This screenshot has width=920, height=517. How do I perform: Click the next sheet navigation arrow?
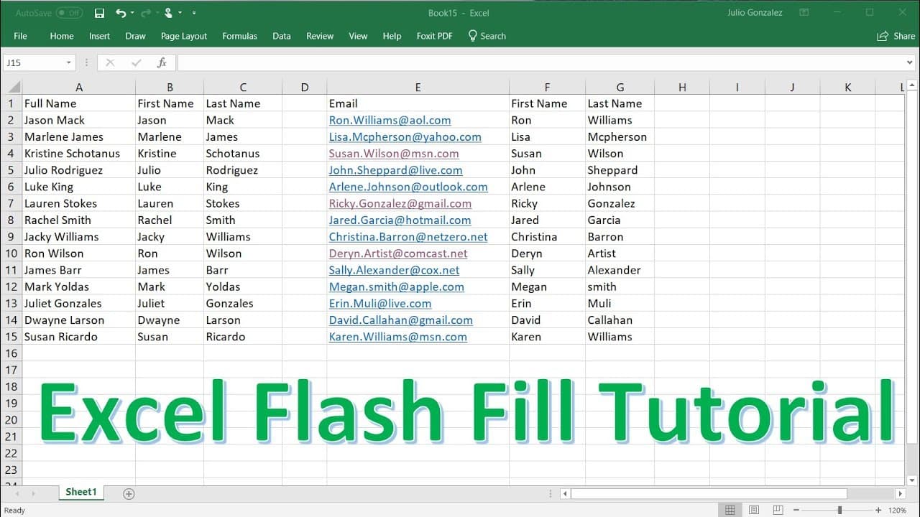pos(33,493)
